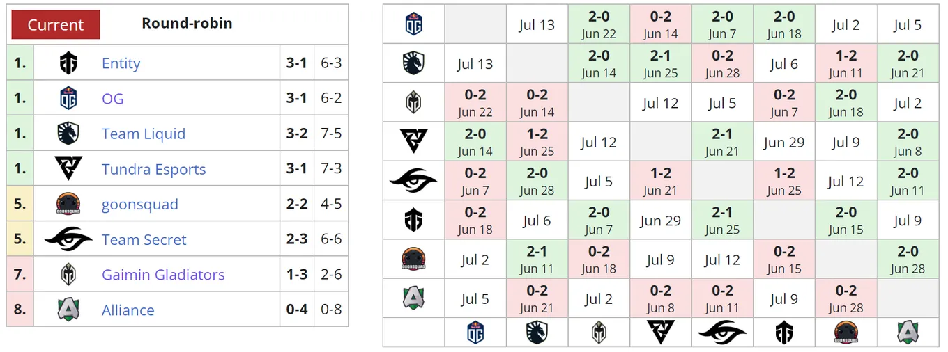This screenshot has height=352, width=948.
Task: Click the OG logo in standings list
Action: click(x=68, y=99)
